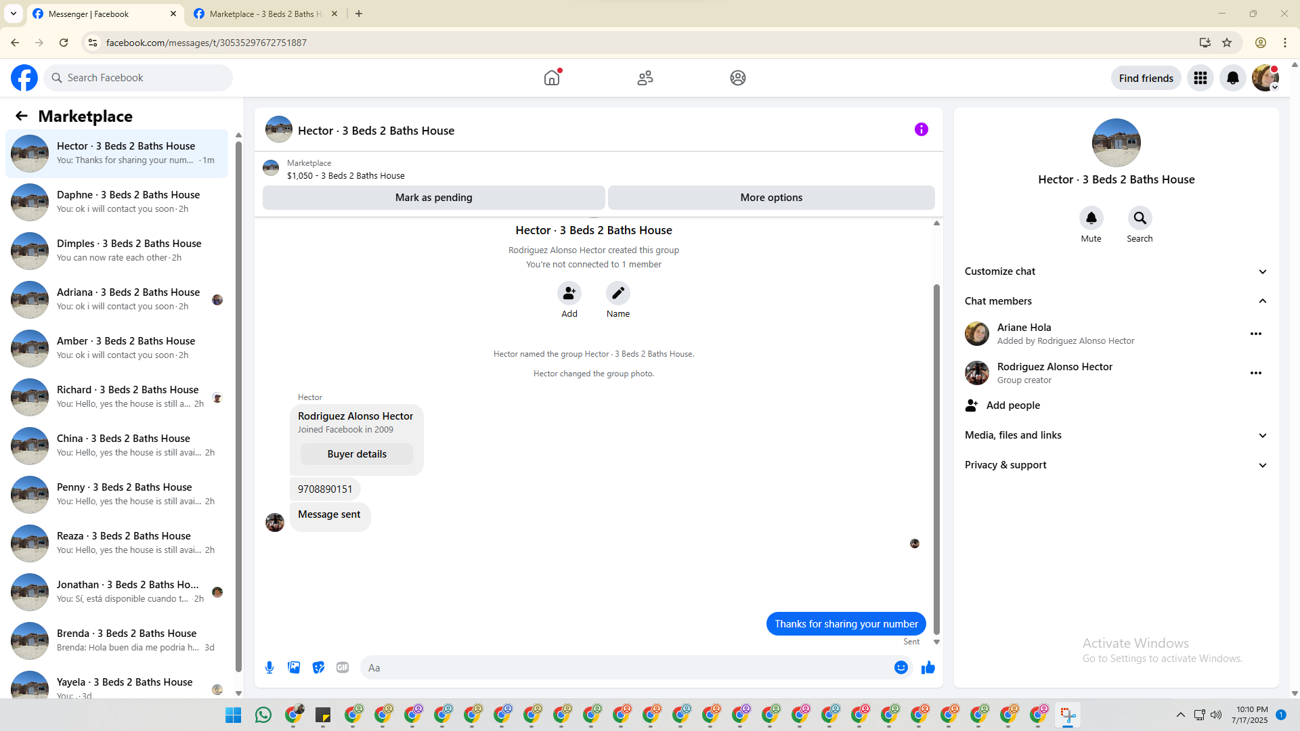1300x731 pixels.
Task: Open the account profile picture menu
Action: [x=1265, y=78]
